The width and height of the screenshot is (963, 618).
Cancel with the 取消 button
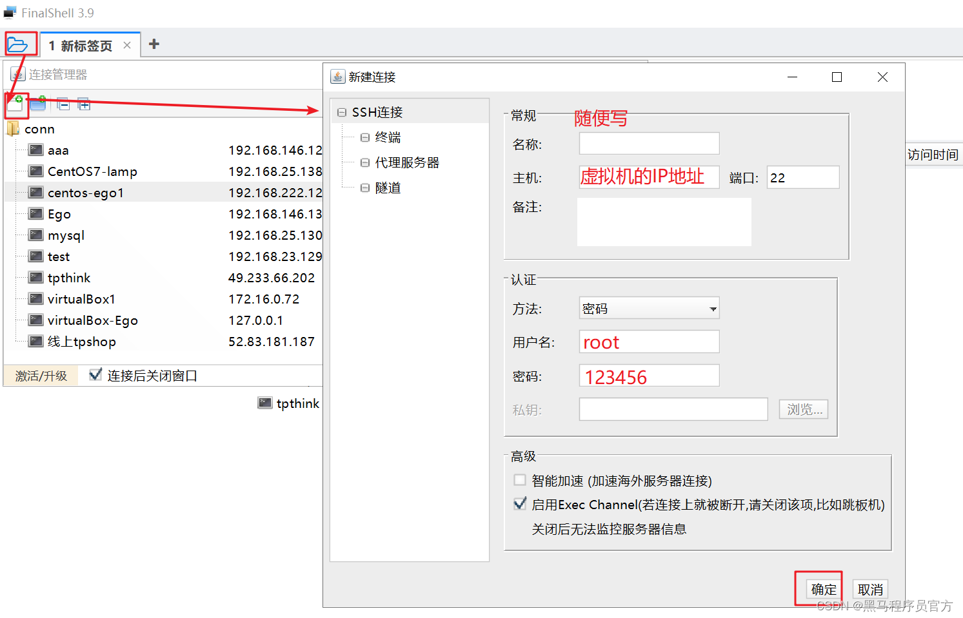click(870, 589)
